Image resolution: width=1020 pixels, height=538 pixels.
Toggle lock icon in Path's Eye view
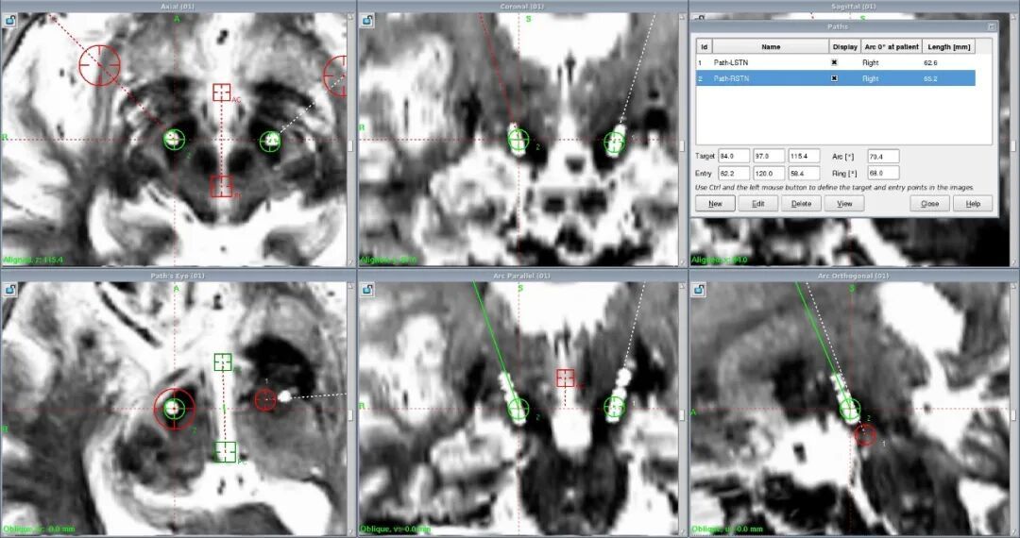(x=10, y=289)
